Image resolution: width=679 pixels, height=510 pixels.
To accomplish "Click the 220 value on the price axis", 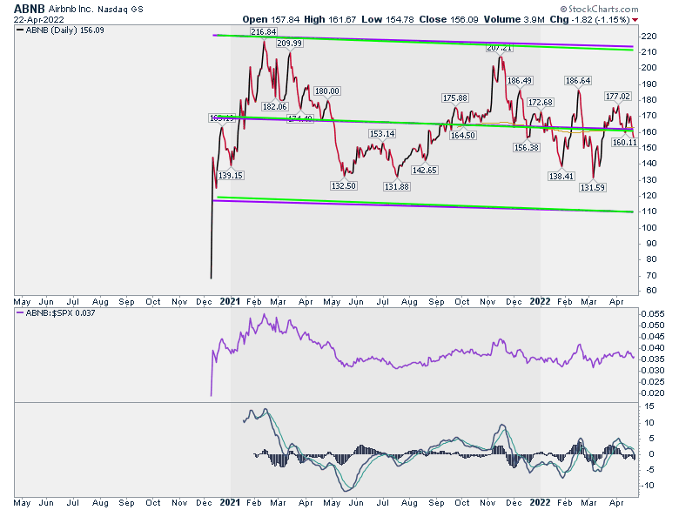I will pos(649,37).
